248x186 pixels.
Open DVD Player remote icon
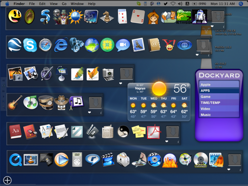77,160
